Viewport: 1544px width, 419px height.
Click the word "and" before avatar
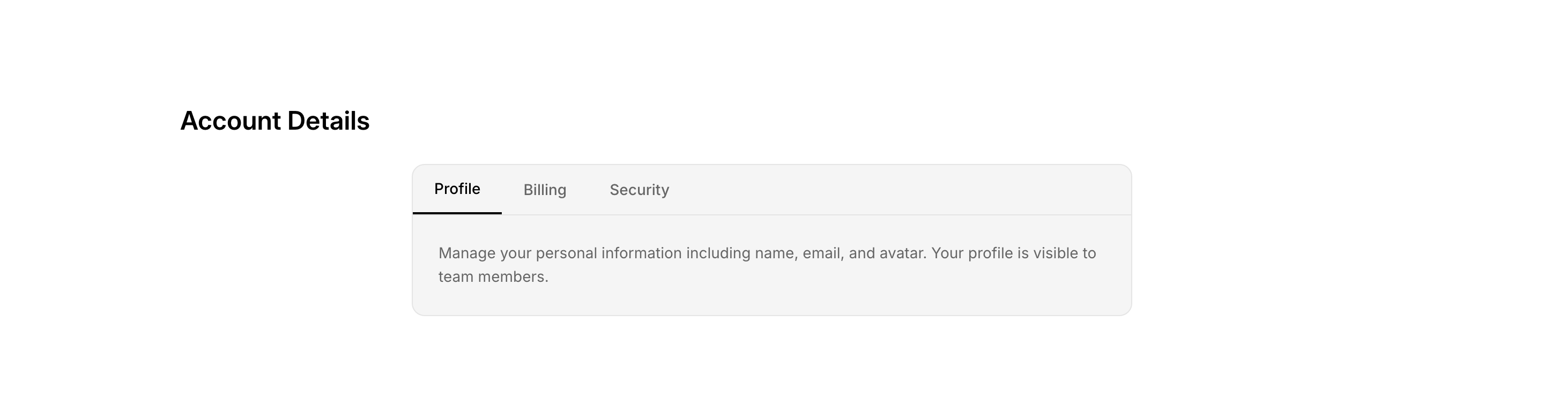point(862,253)
